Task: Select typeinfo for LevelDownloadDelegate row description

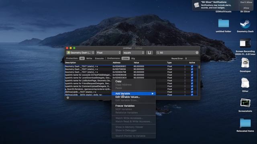Action: (x=88, y=78)
